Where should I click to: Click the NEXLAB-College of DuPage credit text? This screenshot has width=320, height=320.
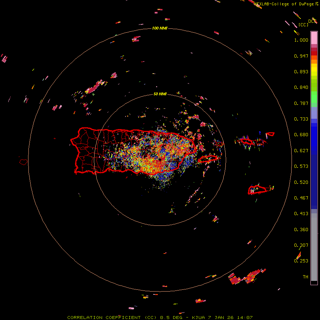point(284,4)
